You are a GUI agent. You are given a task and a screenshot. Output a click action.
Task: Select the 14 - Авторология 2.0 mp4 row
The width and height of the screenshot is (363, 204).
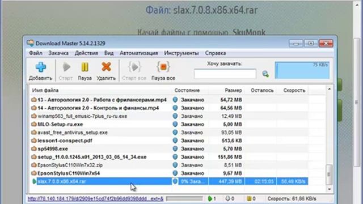click(169, 108)
